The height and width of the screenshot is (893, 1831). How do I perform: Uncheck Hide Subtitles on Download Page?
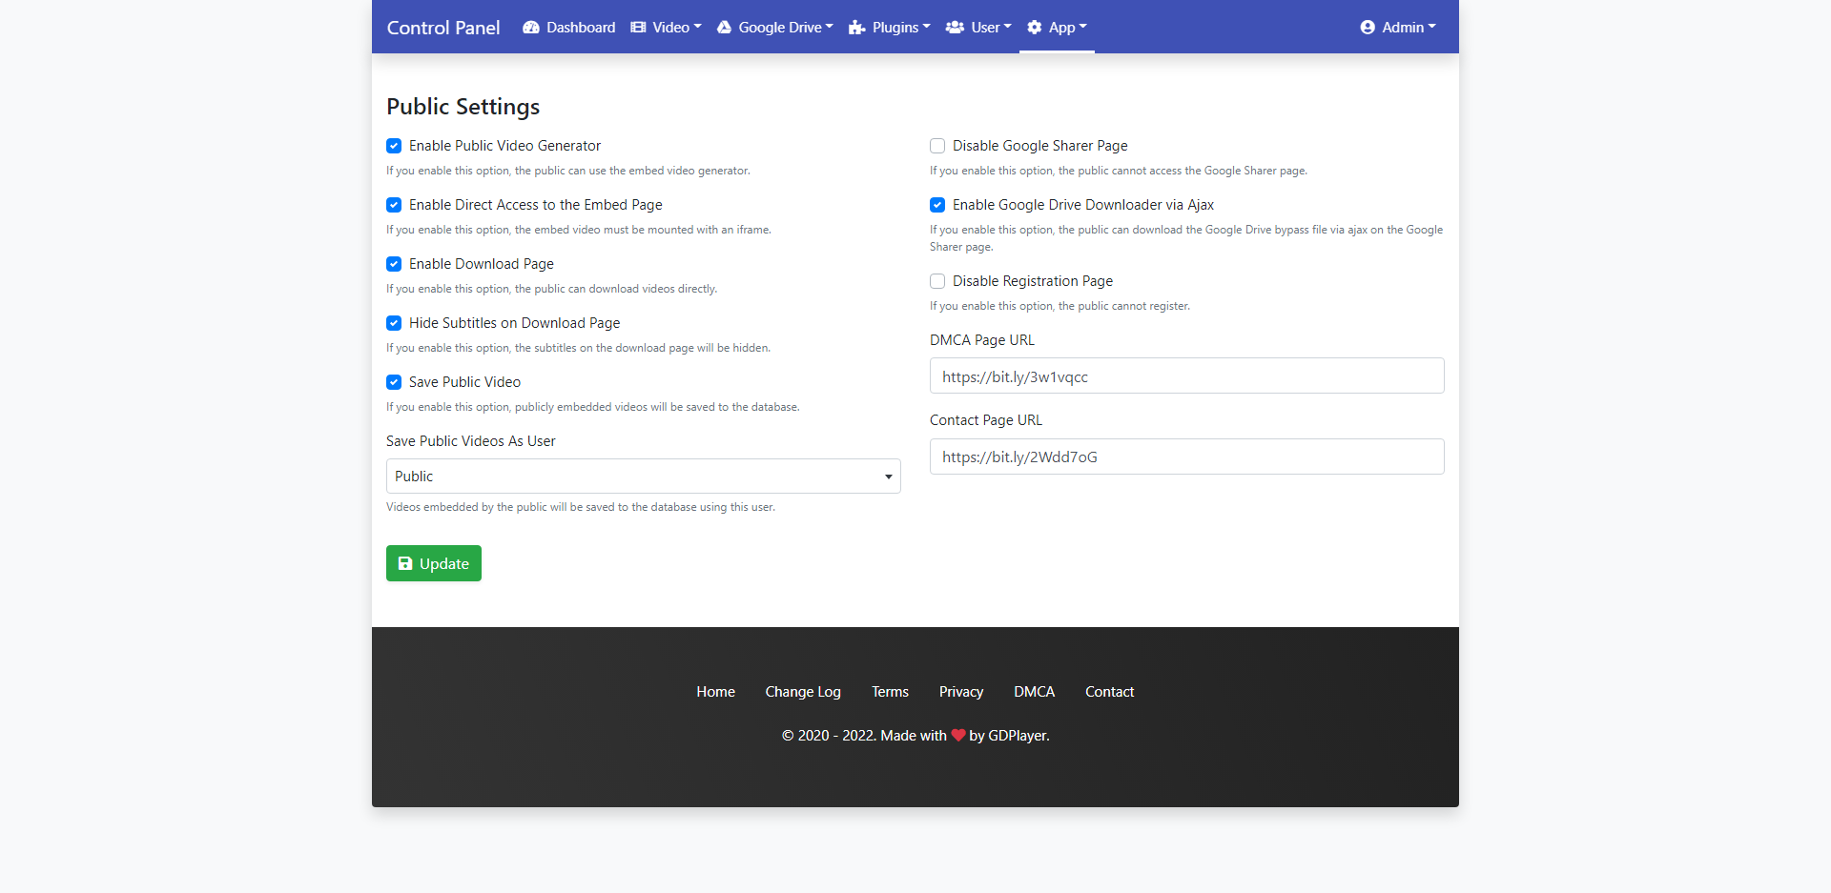point(394,323)
